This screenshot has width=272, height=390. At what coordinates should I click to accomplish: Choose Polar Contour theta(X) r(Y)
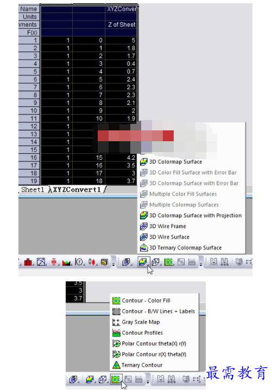pos(154,343)
